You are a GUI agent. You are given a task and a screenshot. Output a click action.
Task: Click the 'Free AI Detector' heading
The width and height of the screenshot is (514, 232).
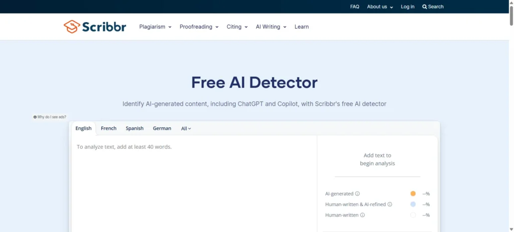[254, 83]
